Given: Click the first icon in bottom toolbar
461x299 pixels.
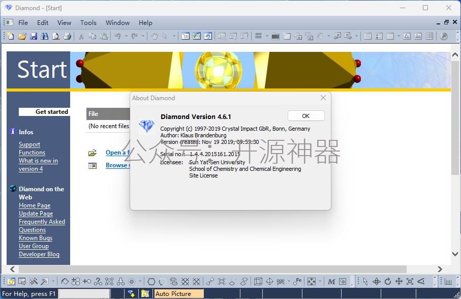Looking at the screenshot, I should pos(11,282).
